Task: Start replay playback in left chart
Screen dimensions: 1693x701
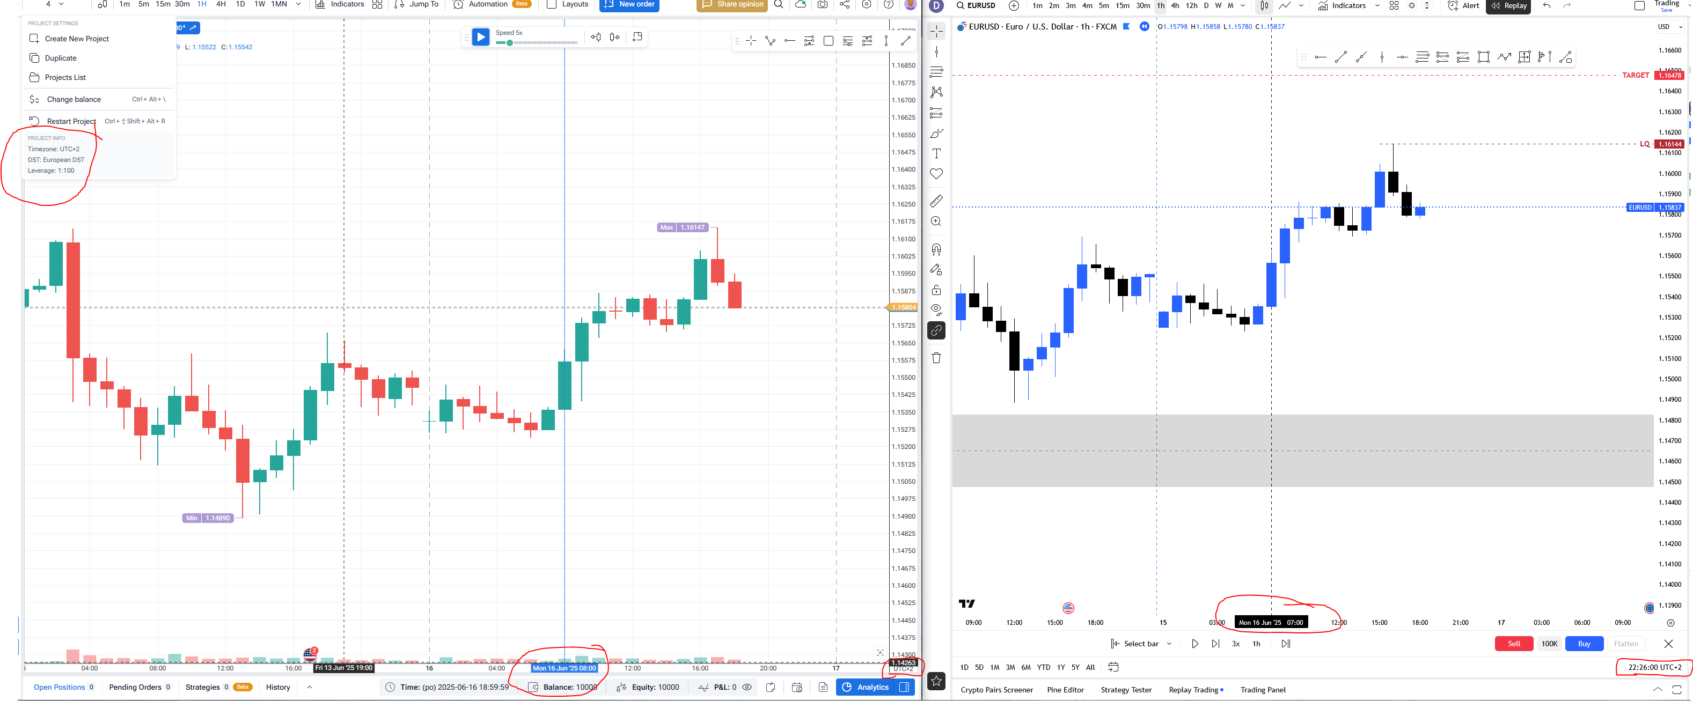Action: coord(481,37)
